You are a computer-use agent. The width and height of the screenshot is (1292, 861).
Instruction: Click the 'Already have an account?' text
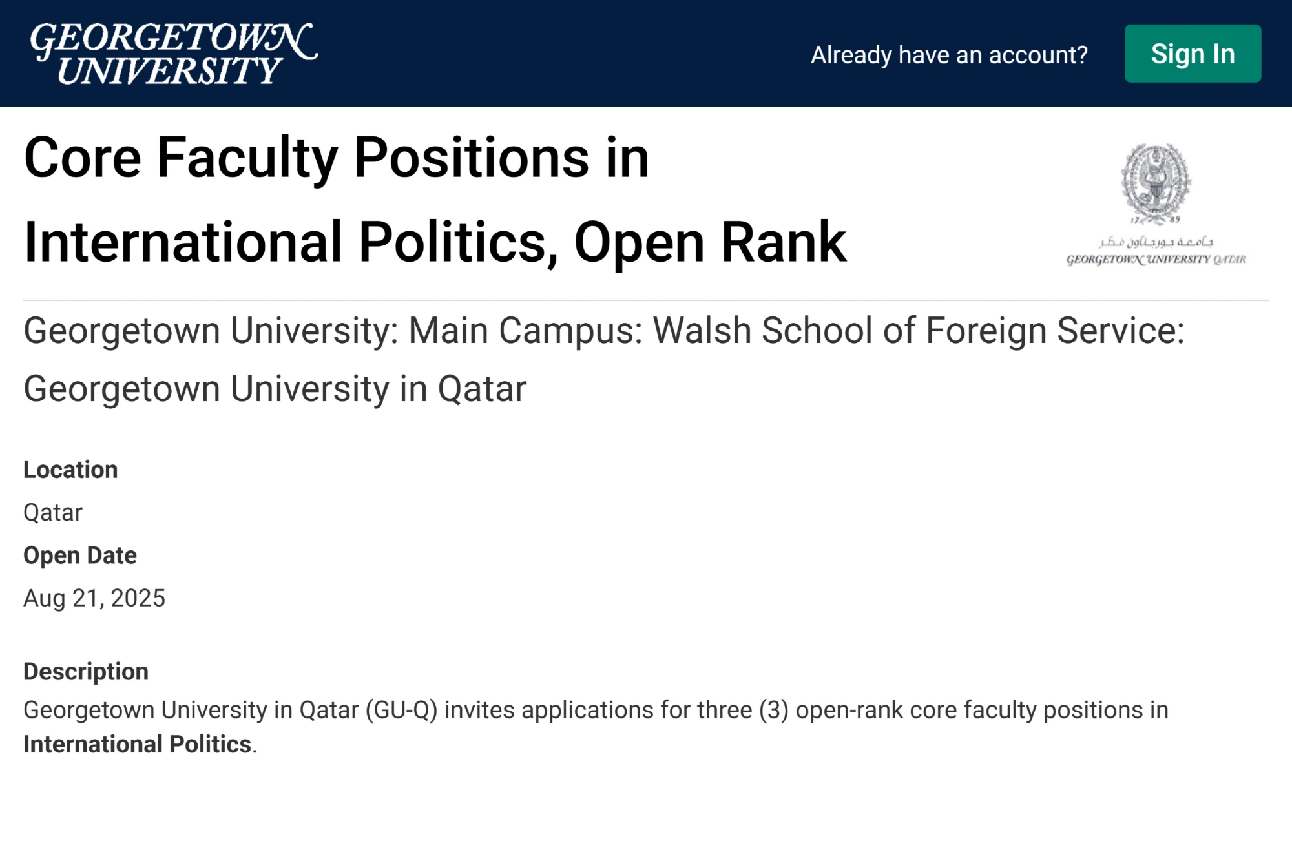tap(949, 55)
